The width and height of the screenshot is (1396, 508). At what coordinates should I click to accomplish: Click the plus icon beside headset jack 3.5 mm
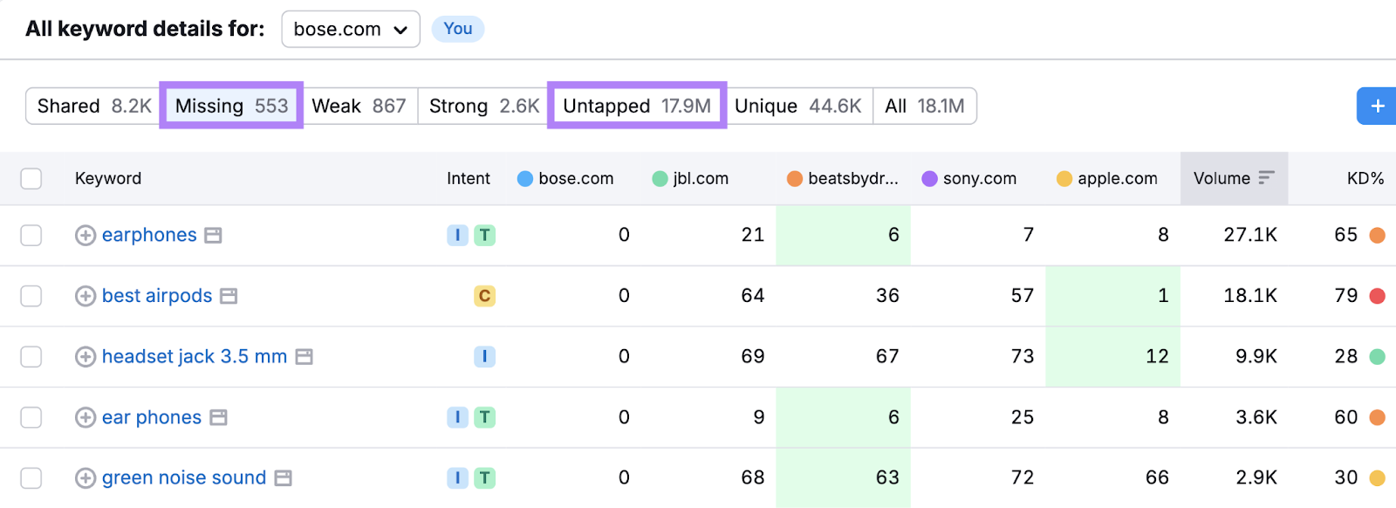(x=85, y=357)
